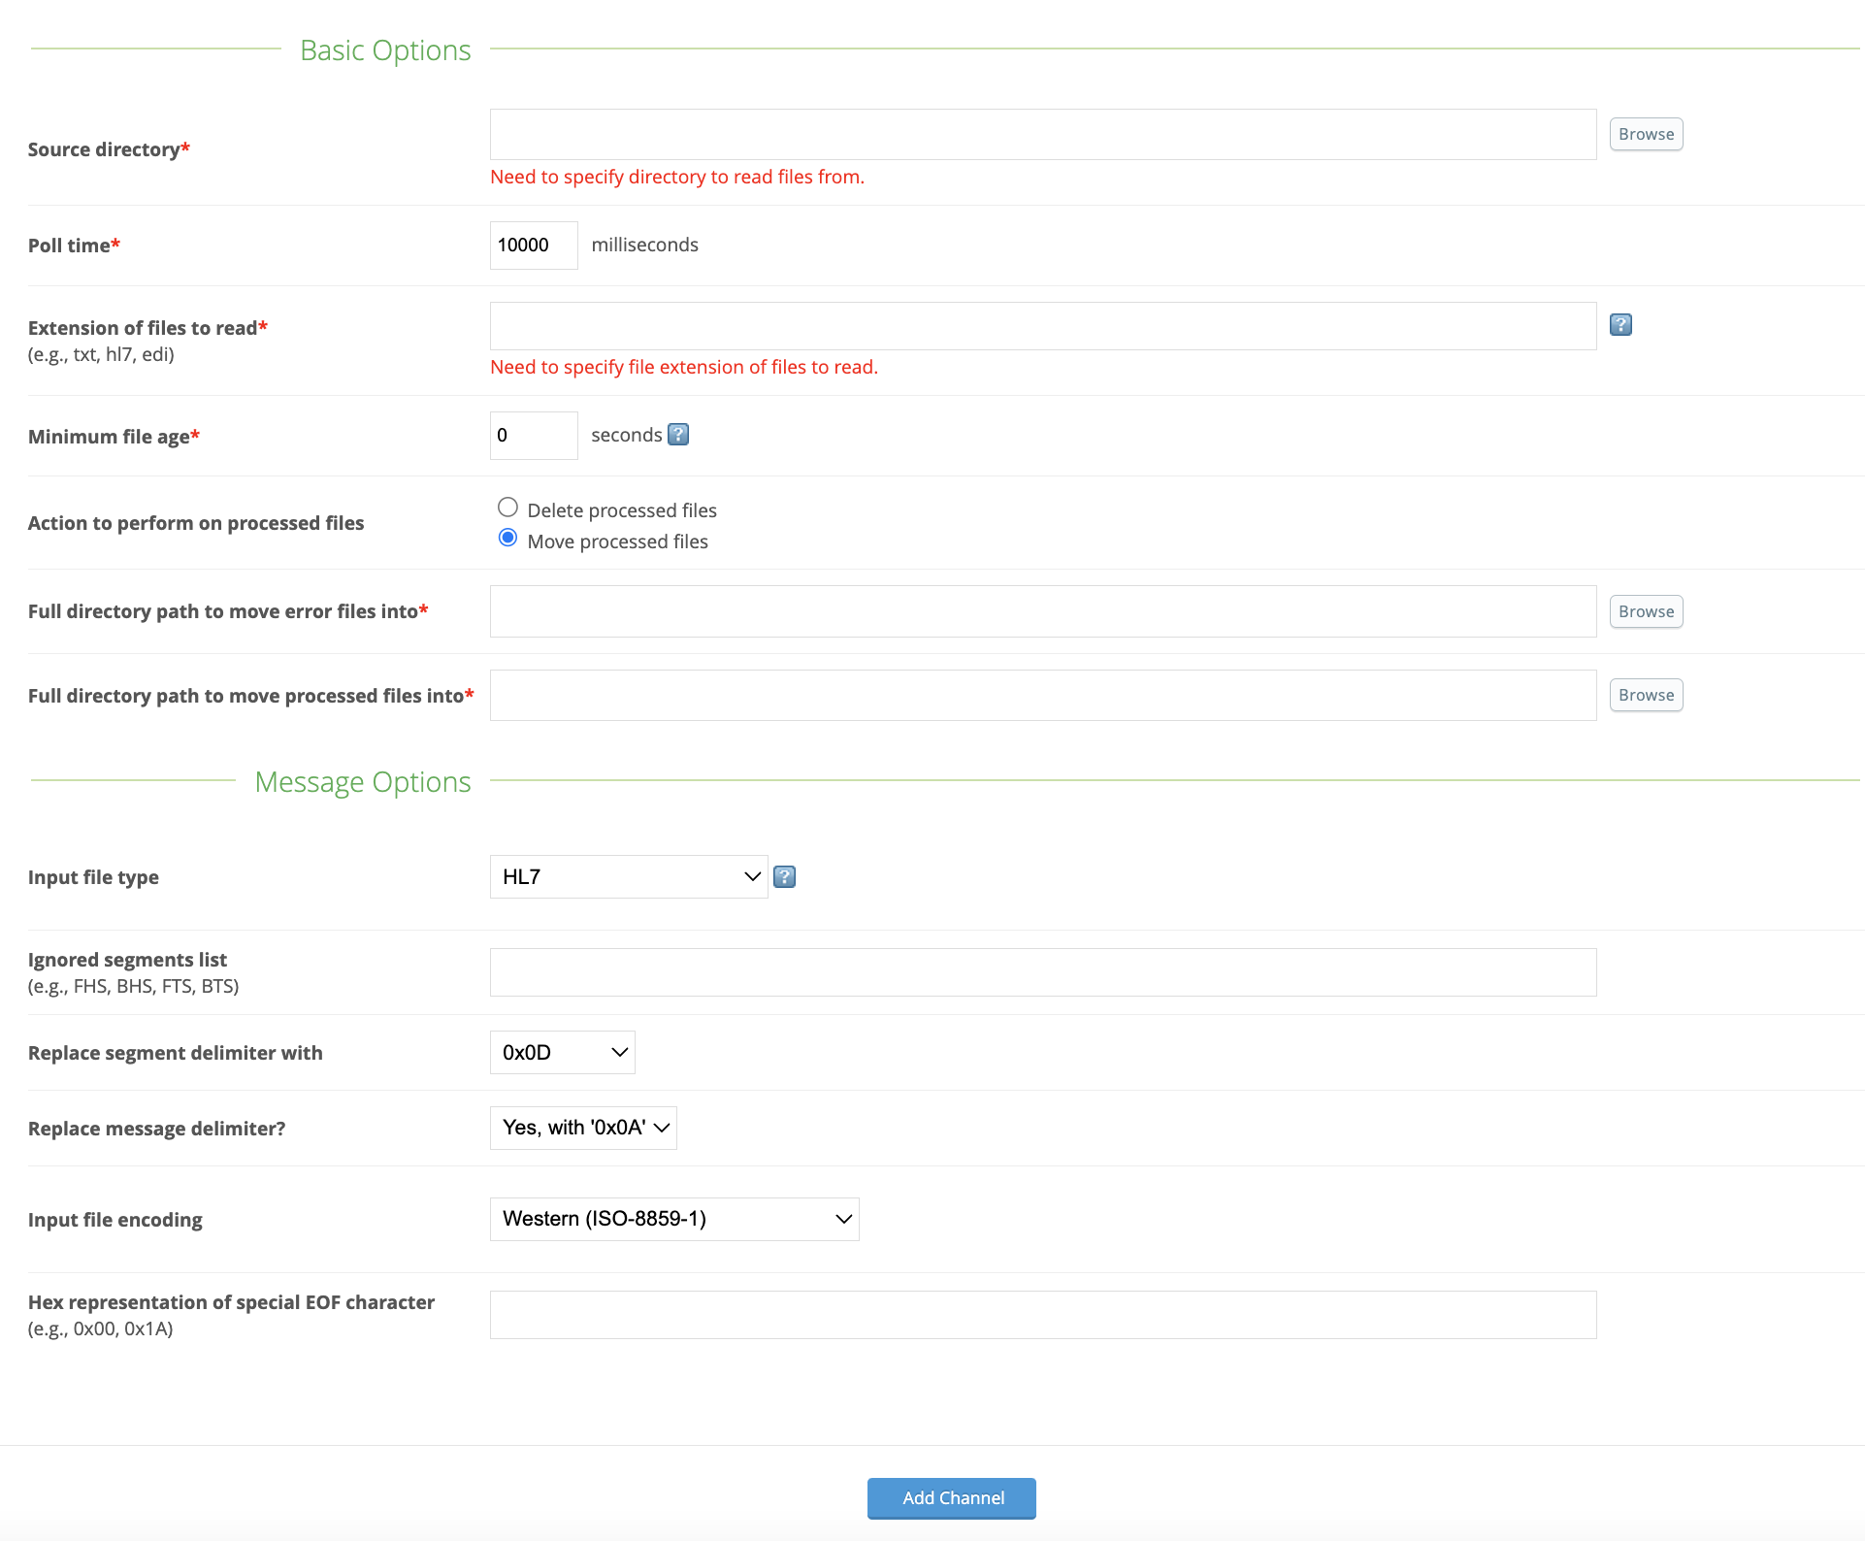This screenshot has width=1865, height=1541.
Task: Click the special EOF character hex field
Action: (x=1042, y=1315)
